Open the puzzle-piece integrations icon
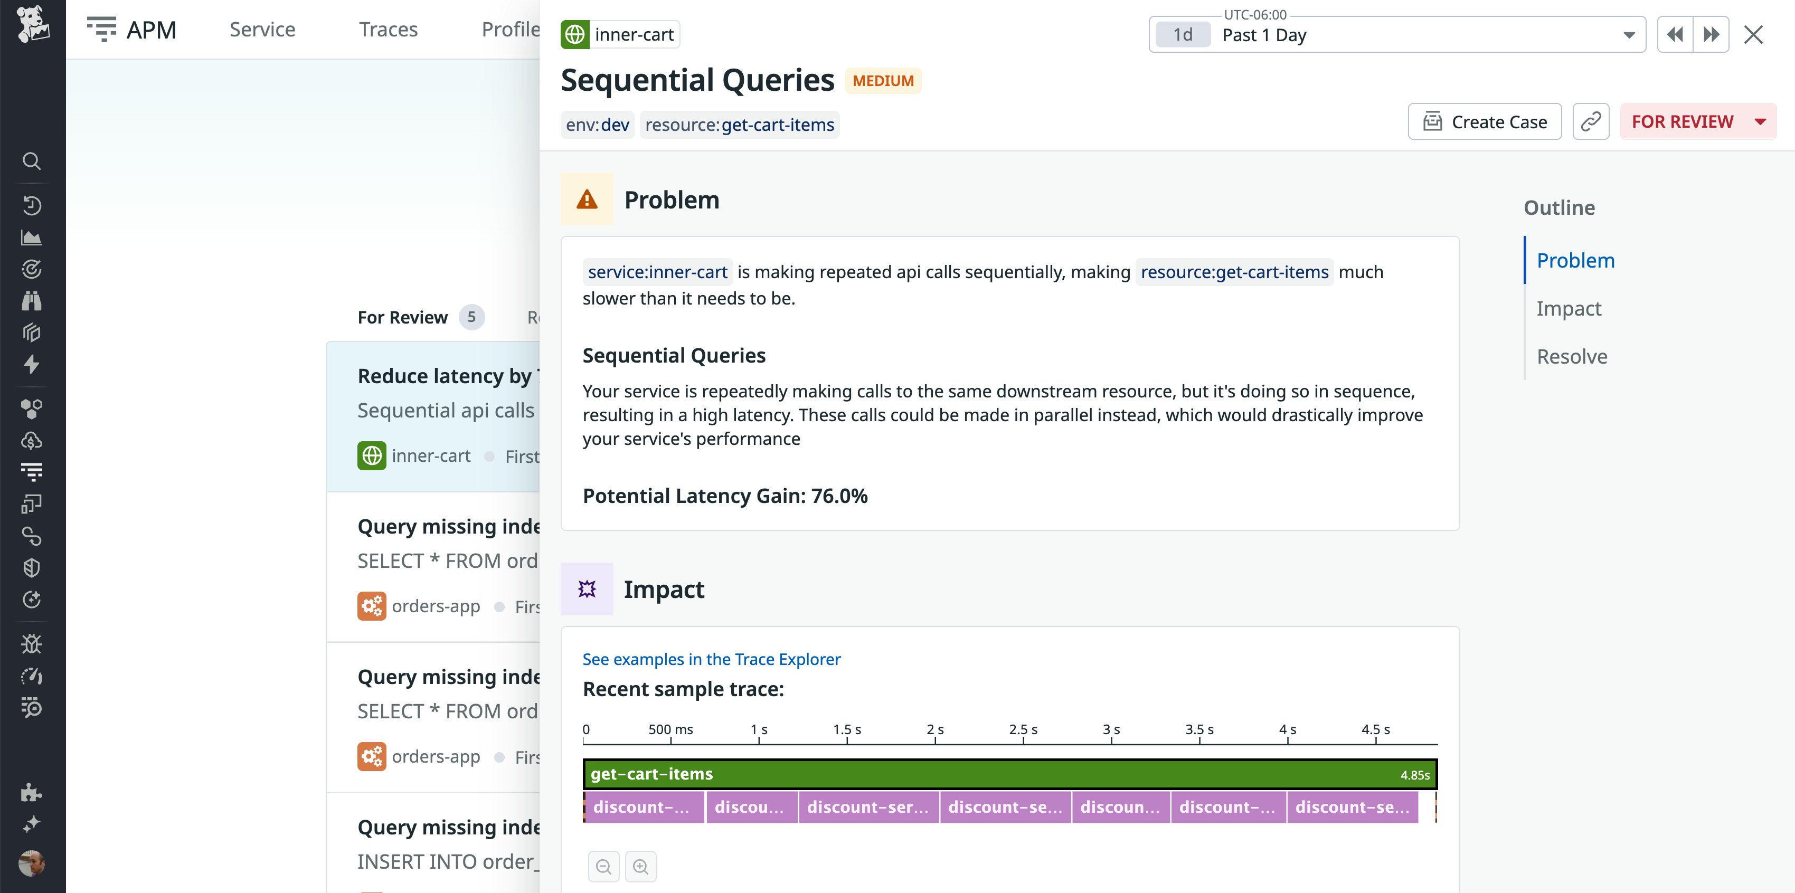The image size is (1795, 893). 31,792
